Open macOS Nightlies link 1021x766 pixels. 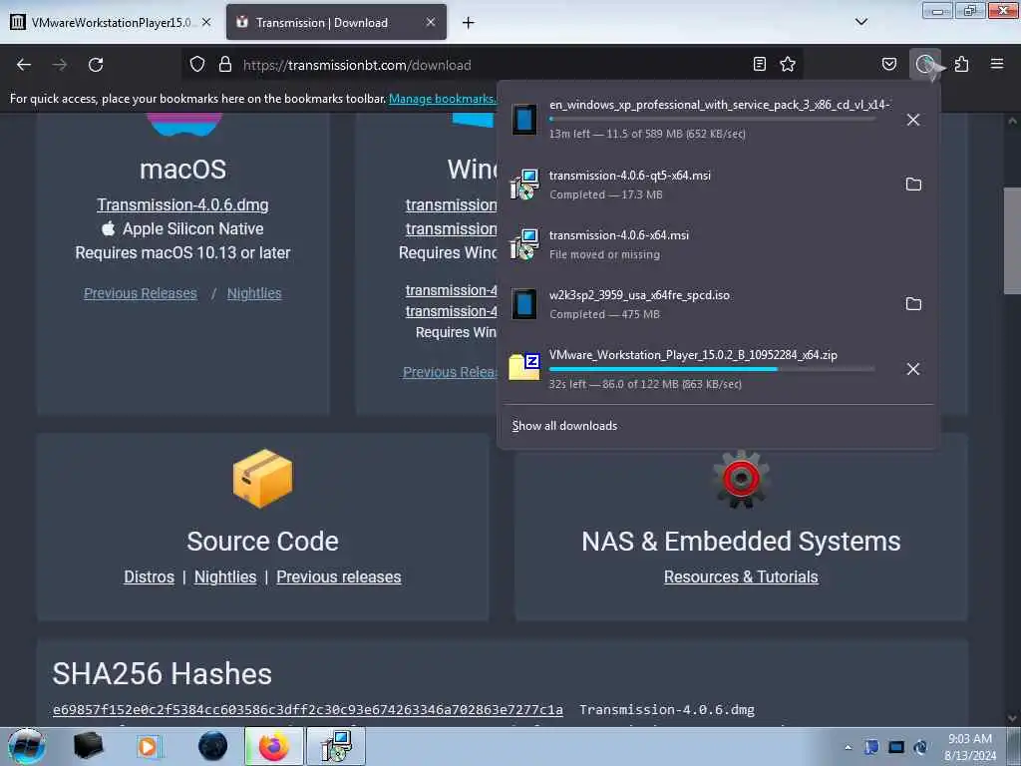tap(254, 293)
